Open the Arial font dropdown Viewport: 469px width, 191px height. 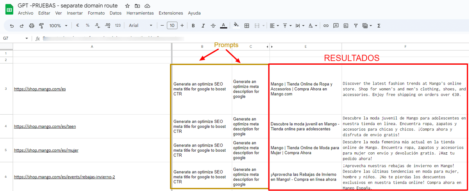point(140,26)
